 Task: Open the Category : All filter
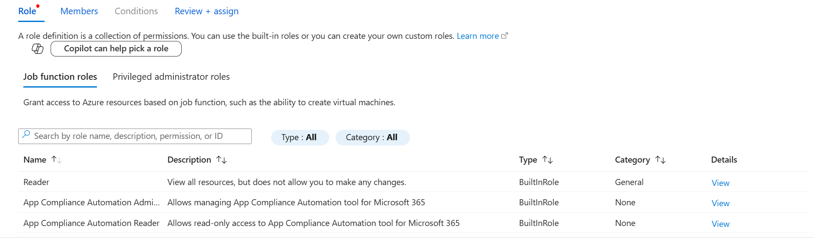tap(372, 138)
